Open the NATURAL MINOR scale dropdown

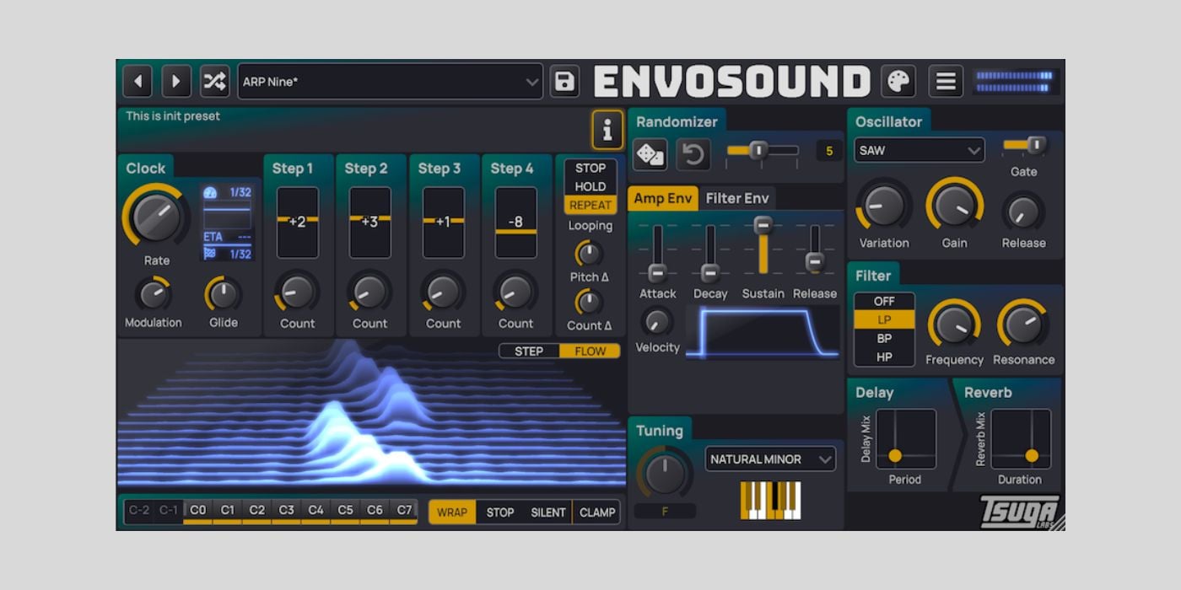click(770, 459)
